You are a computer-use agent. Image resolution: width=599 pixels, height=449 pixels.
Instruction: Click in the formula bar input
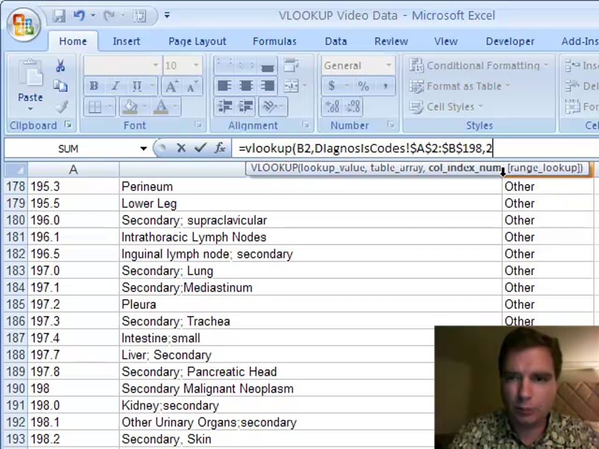tap(416, 148)
